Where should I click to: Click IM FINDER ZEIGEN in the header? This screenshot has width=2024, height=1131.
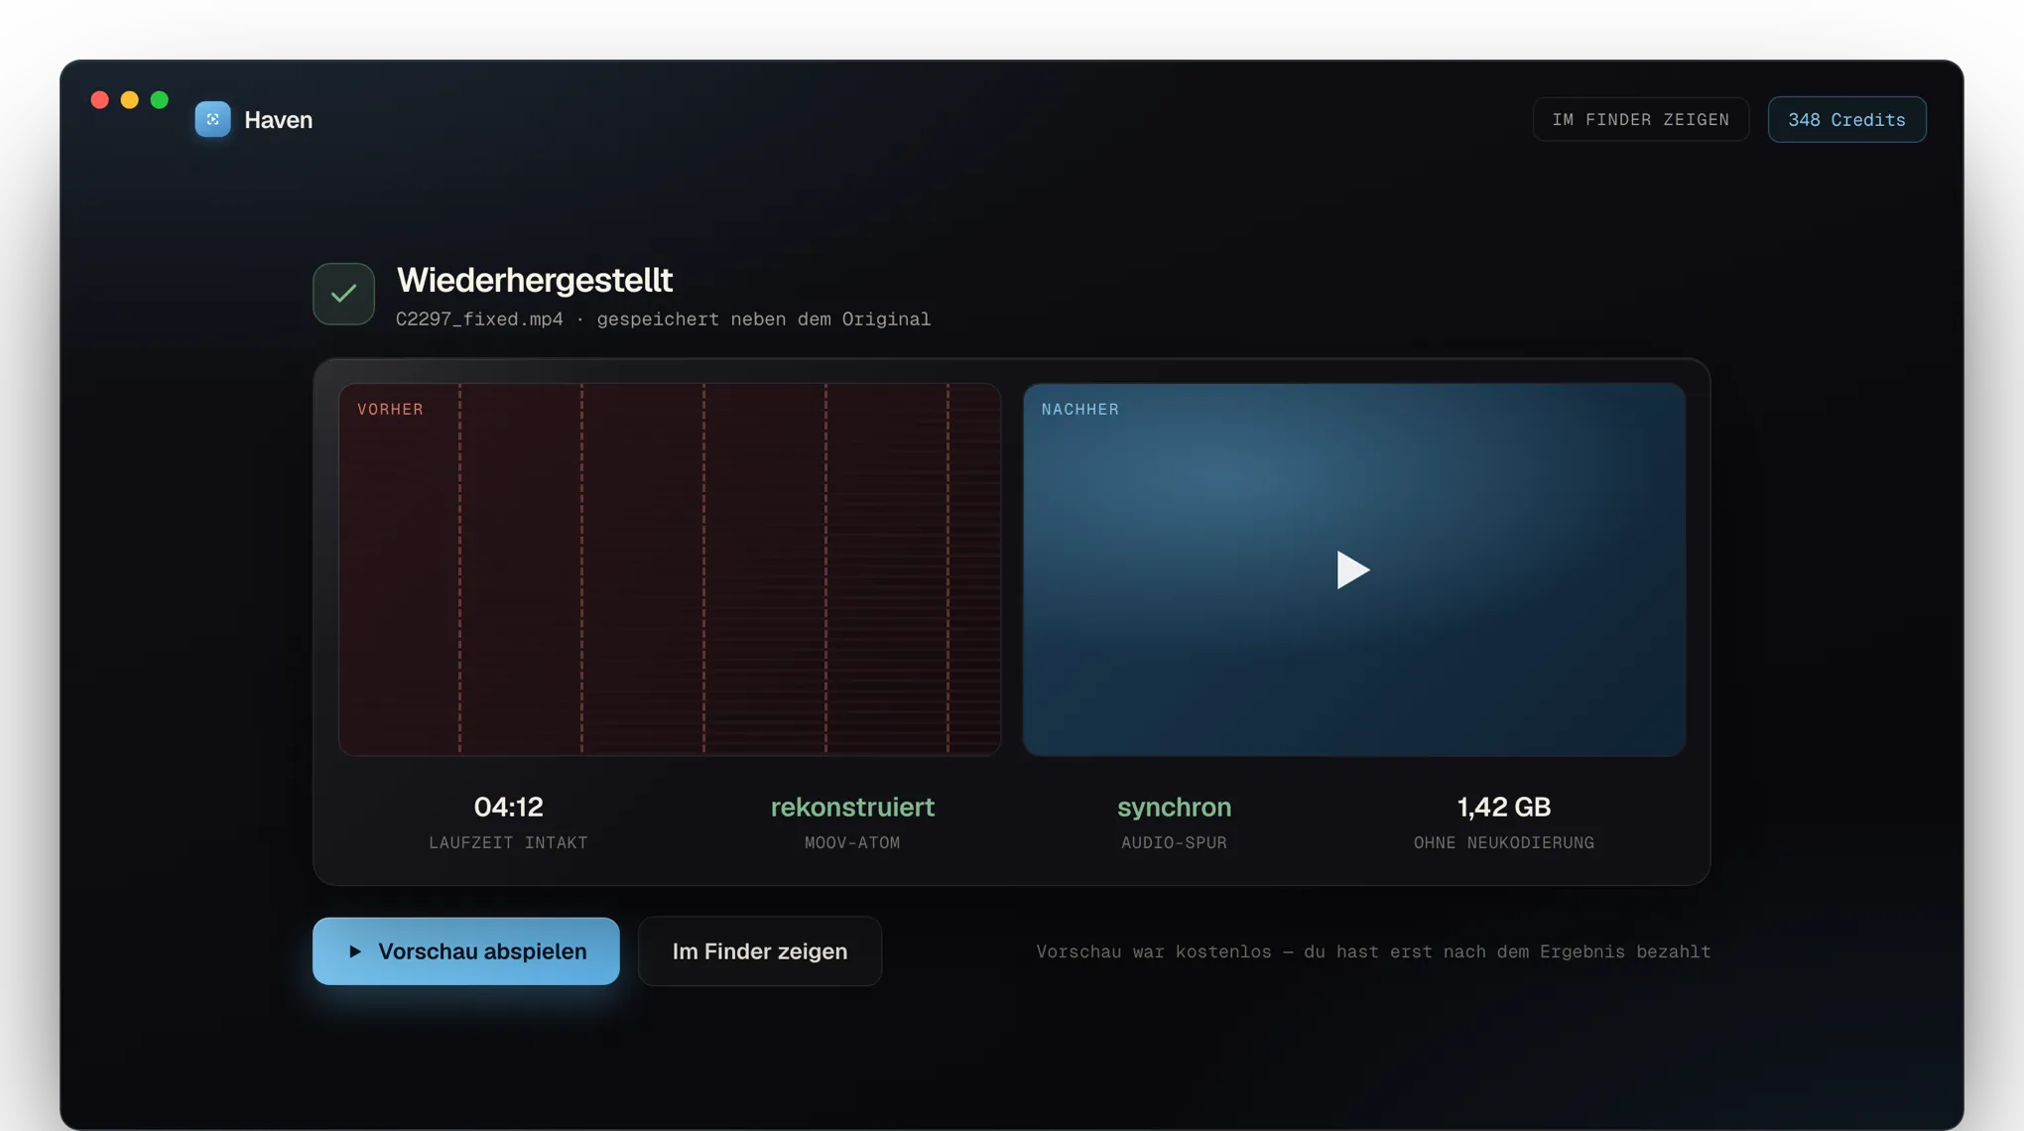click(1640, 119)
